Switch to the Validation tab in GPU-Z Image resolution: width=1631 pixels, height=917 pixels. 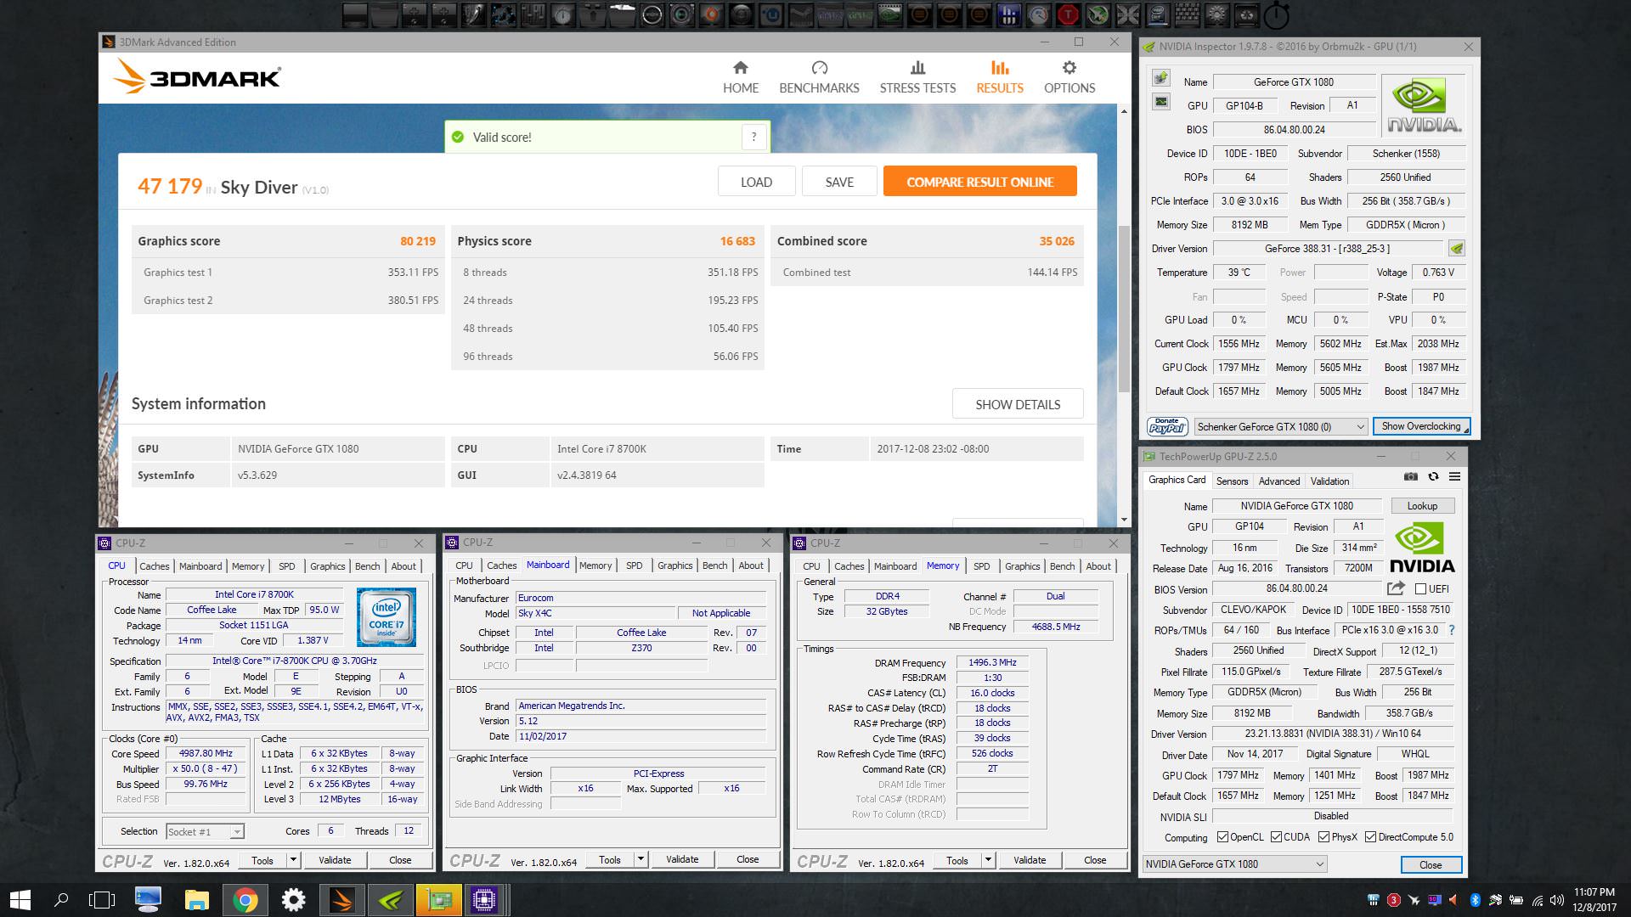(1329, 481)
